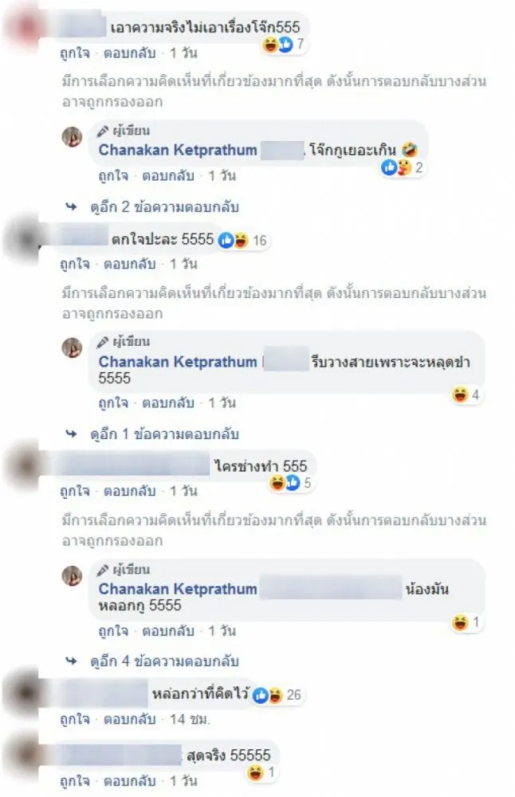515x797 pixels.
Task: Click the laughing reaction with count 4
Action: [466, 395]
